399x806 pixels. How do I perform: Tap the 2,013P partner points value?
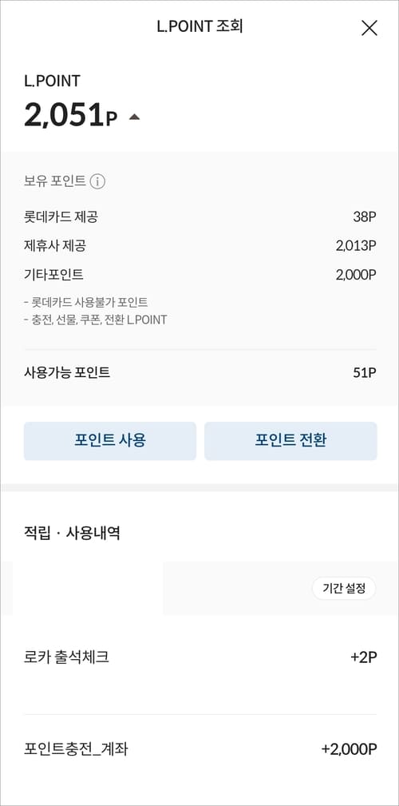pos(357,246)
